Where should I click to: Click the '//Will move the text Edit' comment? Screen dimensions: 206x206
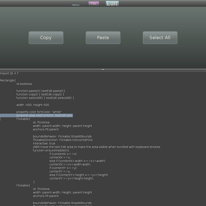point(96,147)
